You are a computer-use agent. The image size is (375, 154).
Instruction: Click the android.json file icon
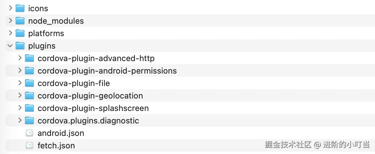click(29, 133)
